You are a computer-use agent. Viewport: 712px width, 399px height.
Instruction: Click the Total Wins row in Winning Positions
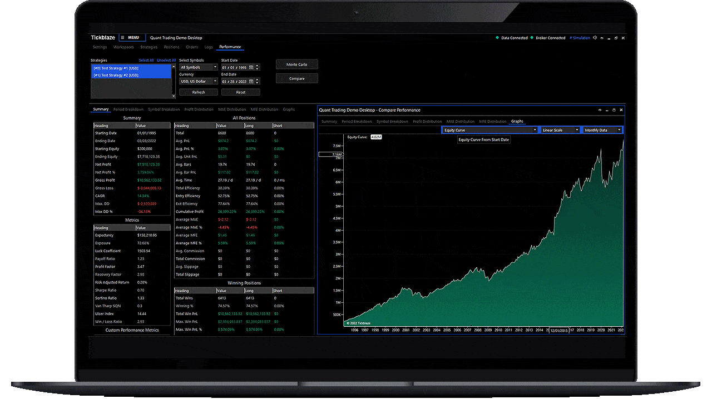click(244, 298)
